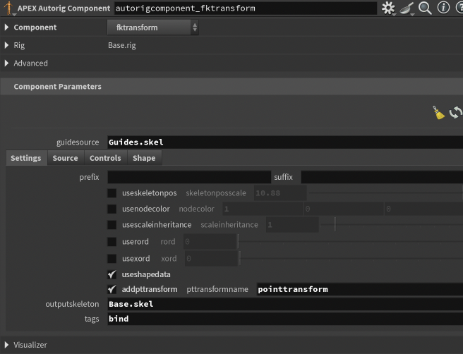Click the rord slider track
This screenshot has height=354, width=463.
[351, 242]
